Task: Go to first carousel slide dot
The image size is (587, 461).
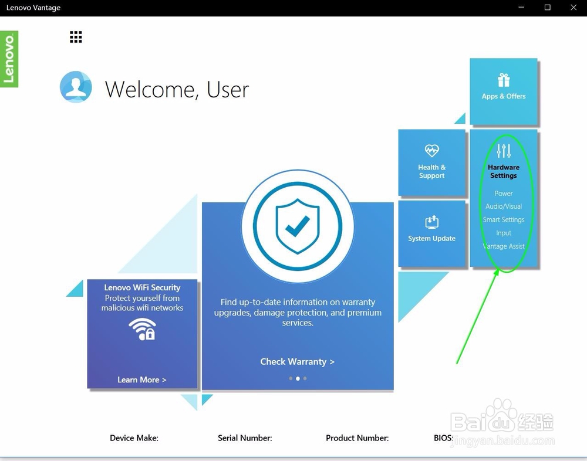Action: tap(291, 378)
